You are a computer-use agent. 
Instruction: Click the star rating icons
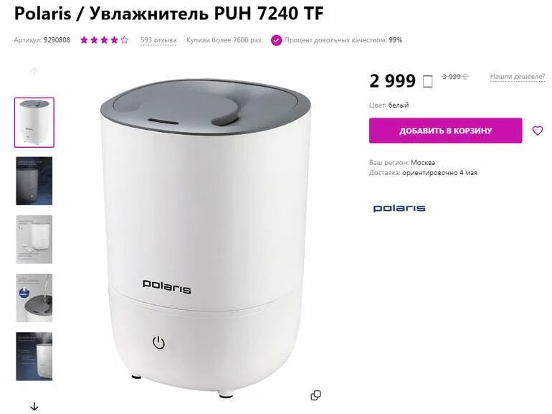(104, 40)
